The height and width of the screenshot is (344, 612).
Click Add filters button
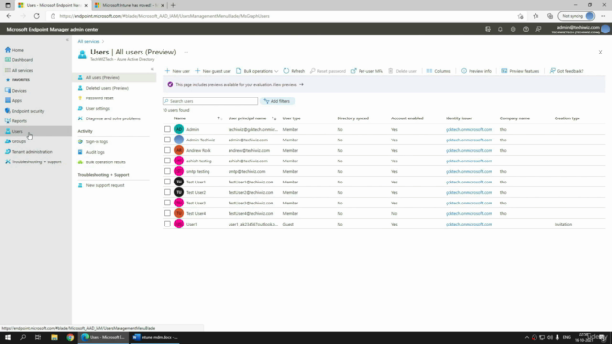tap(277, 101)
